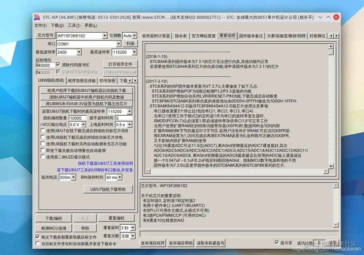Click the 下载/编程 button to start programming
The image size is (364, 255).
tap(53, 218)
